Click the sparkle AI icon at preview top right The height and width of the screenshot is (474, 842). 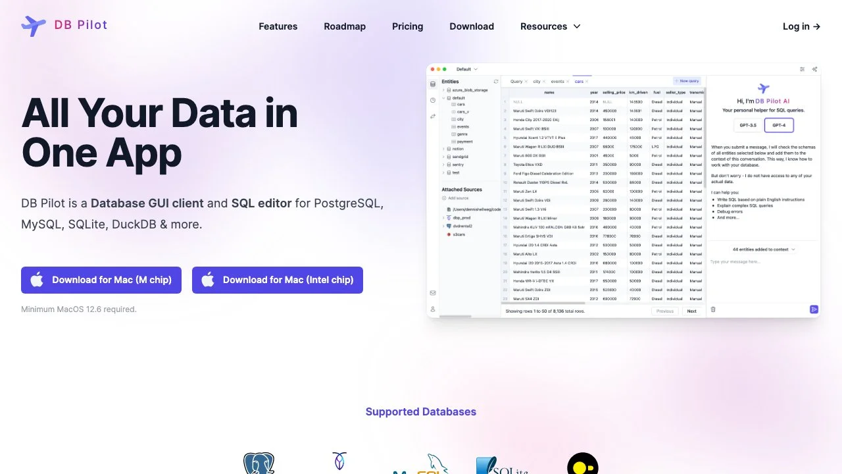(814, 69)
